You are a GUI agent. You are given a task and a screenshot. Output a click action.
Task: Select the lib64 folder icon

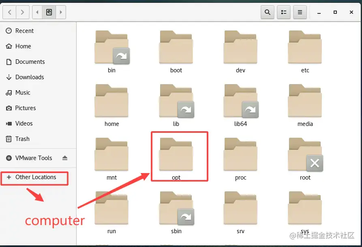click(241, 101)
